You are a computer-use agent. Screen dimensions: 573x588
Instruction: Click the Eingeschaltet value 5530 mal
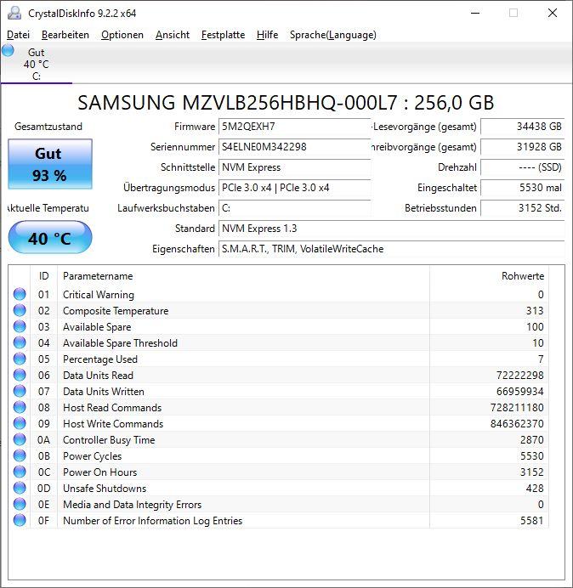coord(522,188)
